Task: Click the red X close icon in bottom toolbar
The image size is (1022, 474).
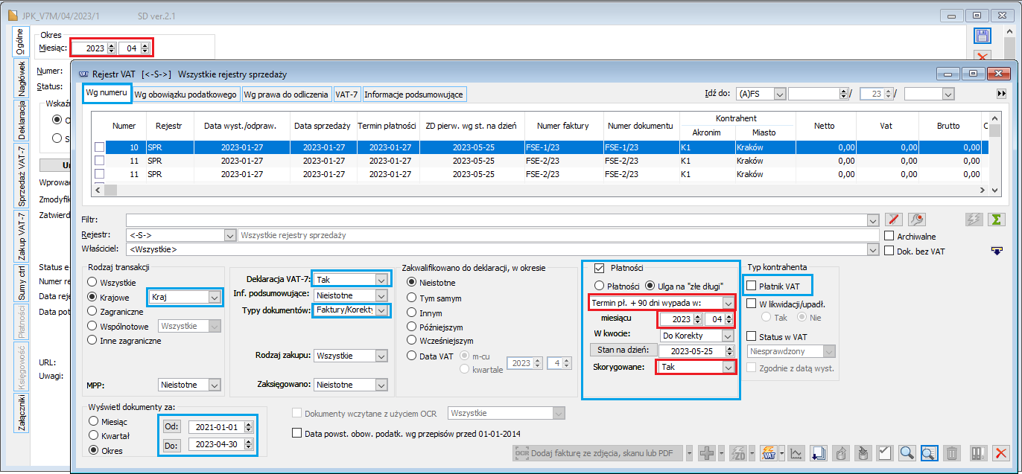Action: point(1001,452)
